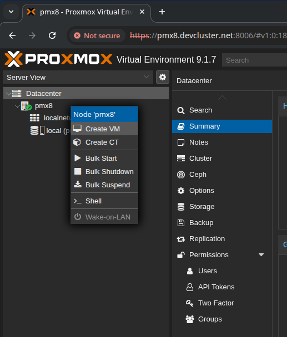Open the Replication panel item
This screenshot has height=337, width=287.
tap(222, 239)
